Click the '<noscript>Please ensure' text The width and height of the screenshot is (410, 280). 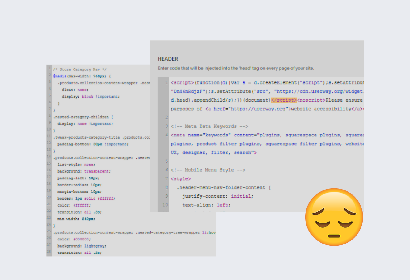coord(330,100)
